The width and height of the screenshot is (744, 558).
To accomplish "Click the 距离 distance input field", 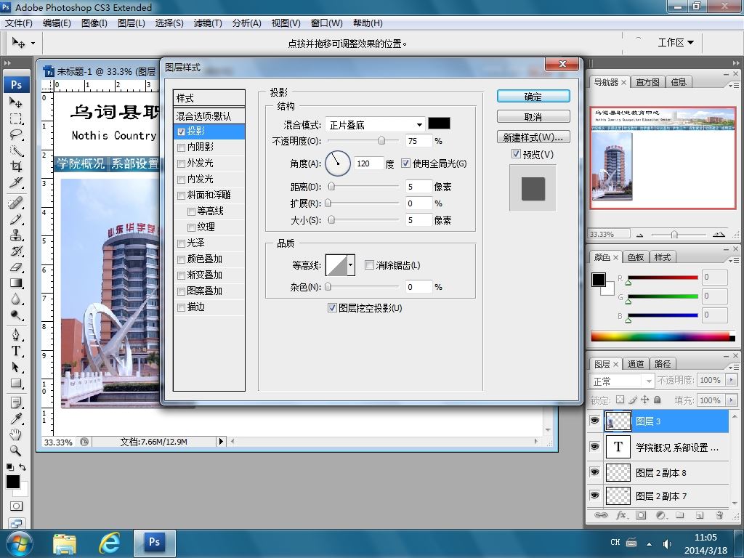I will (418, 187).
